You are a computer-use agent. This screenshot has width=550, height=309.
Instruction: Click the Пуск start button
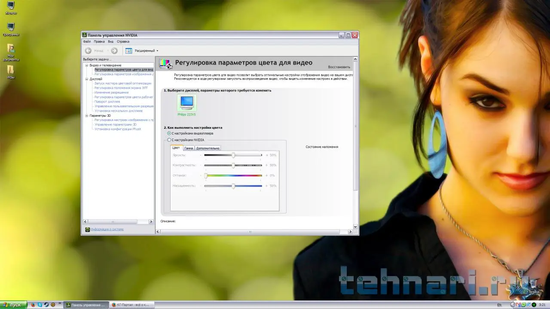coord(13,305)
